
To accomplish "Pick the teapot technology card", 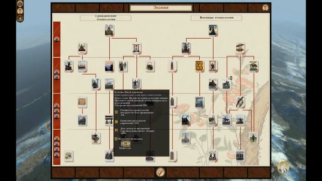I will [x=150, y=66].
